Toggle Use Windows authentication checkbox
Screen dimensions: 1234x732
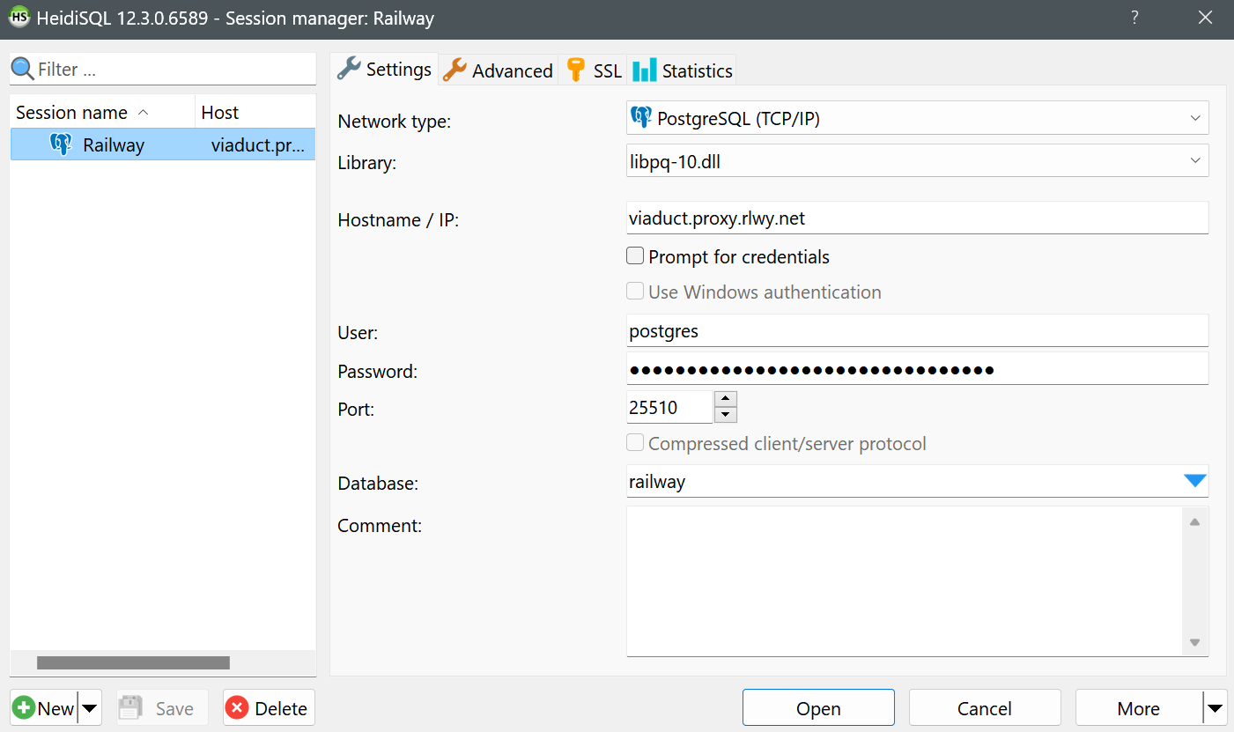pyautogui.click(x=635, y=292)
